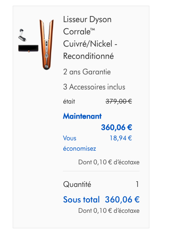Open the Lisseur Dyson Corrale product title

[90, 38]
